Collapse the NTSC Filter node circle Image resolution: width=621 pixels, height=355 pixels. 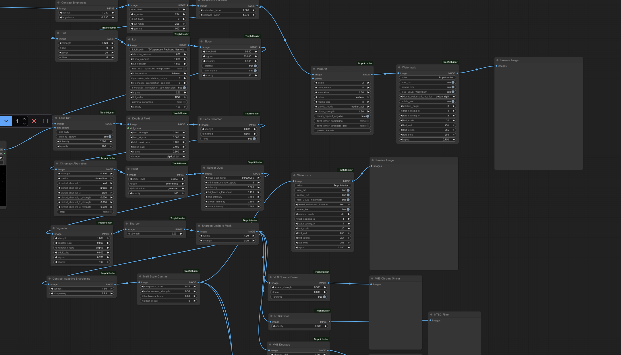pos(272,316)
